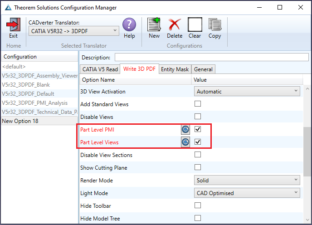Enable Hide Model Tree checkbox

point(198,218)
